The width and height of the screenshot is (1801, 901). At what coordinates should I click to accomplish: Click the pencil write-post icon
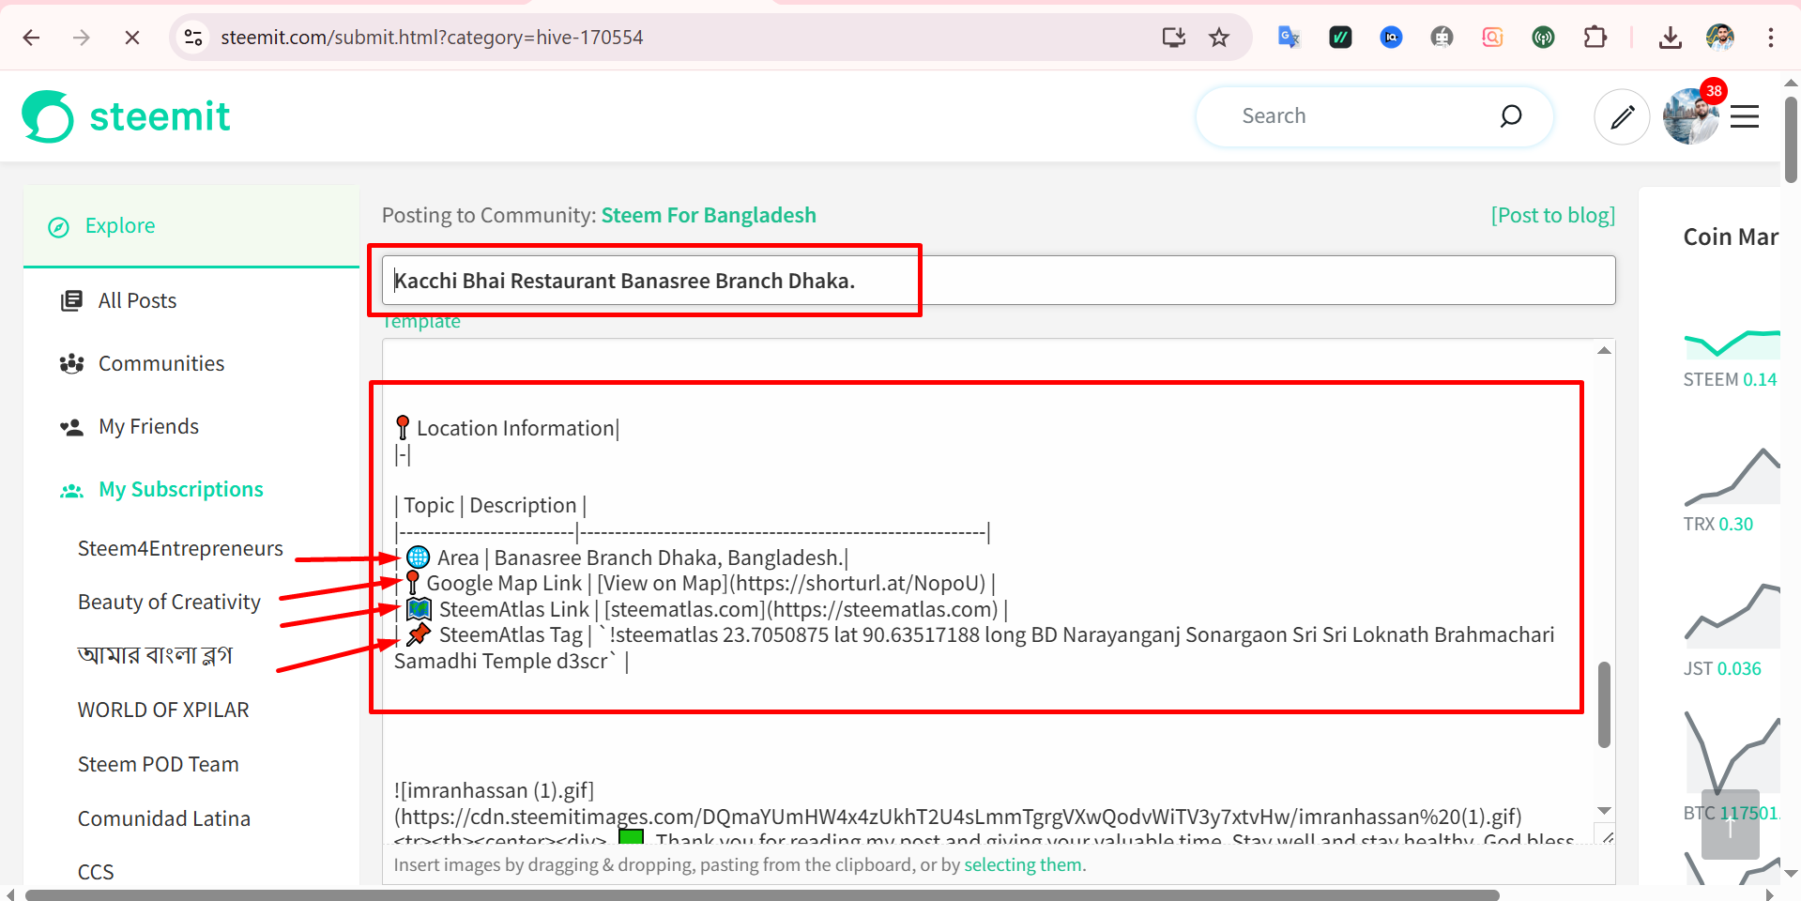tap(1622, 116)
